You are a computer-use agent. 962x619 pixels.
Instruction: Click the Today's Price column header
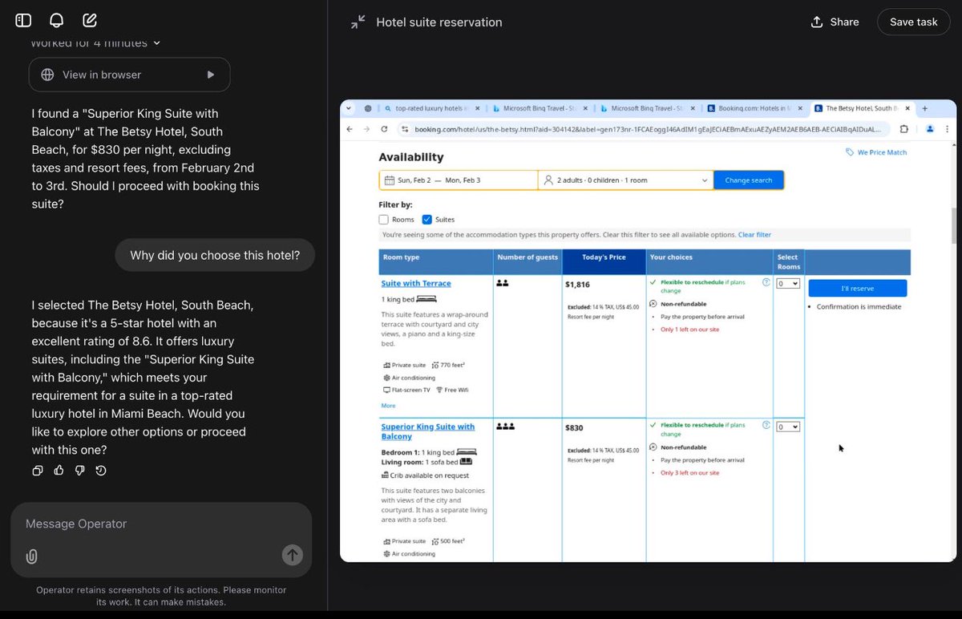coord(604,262)
